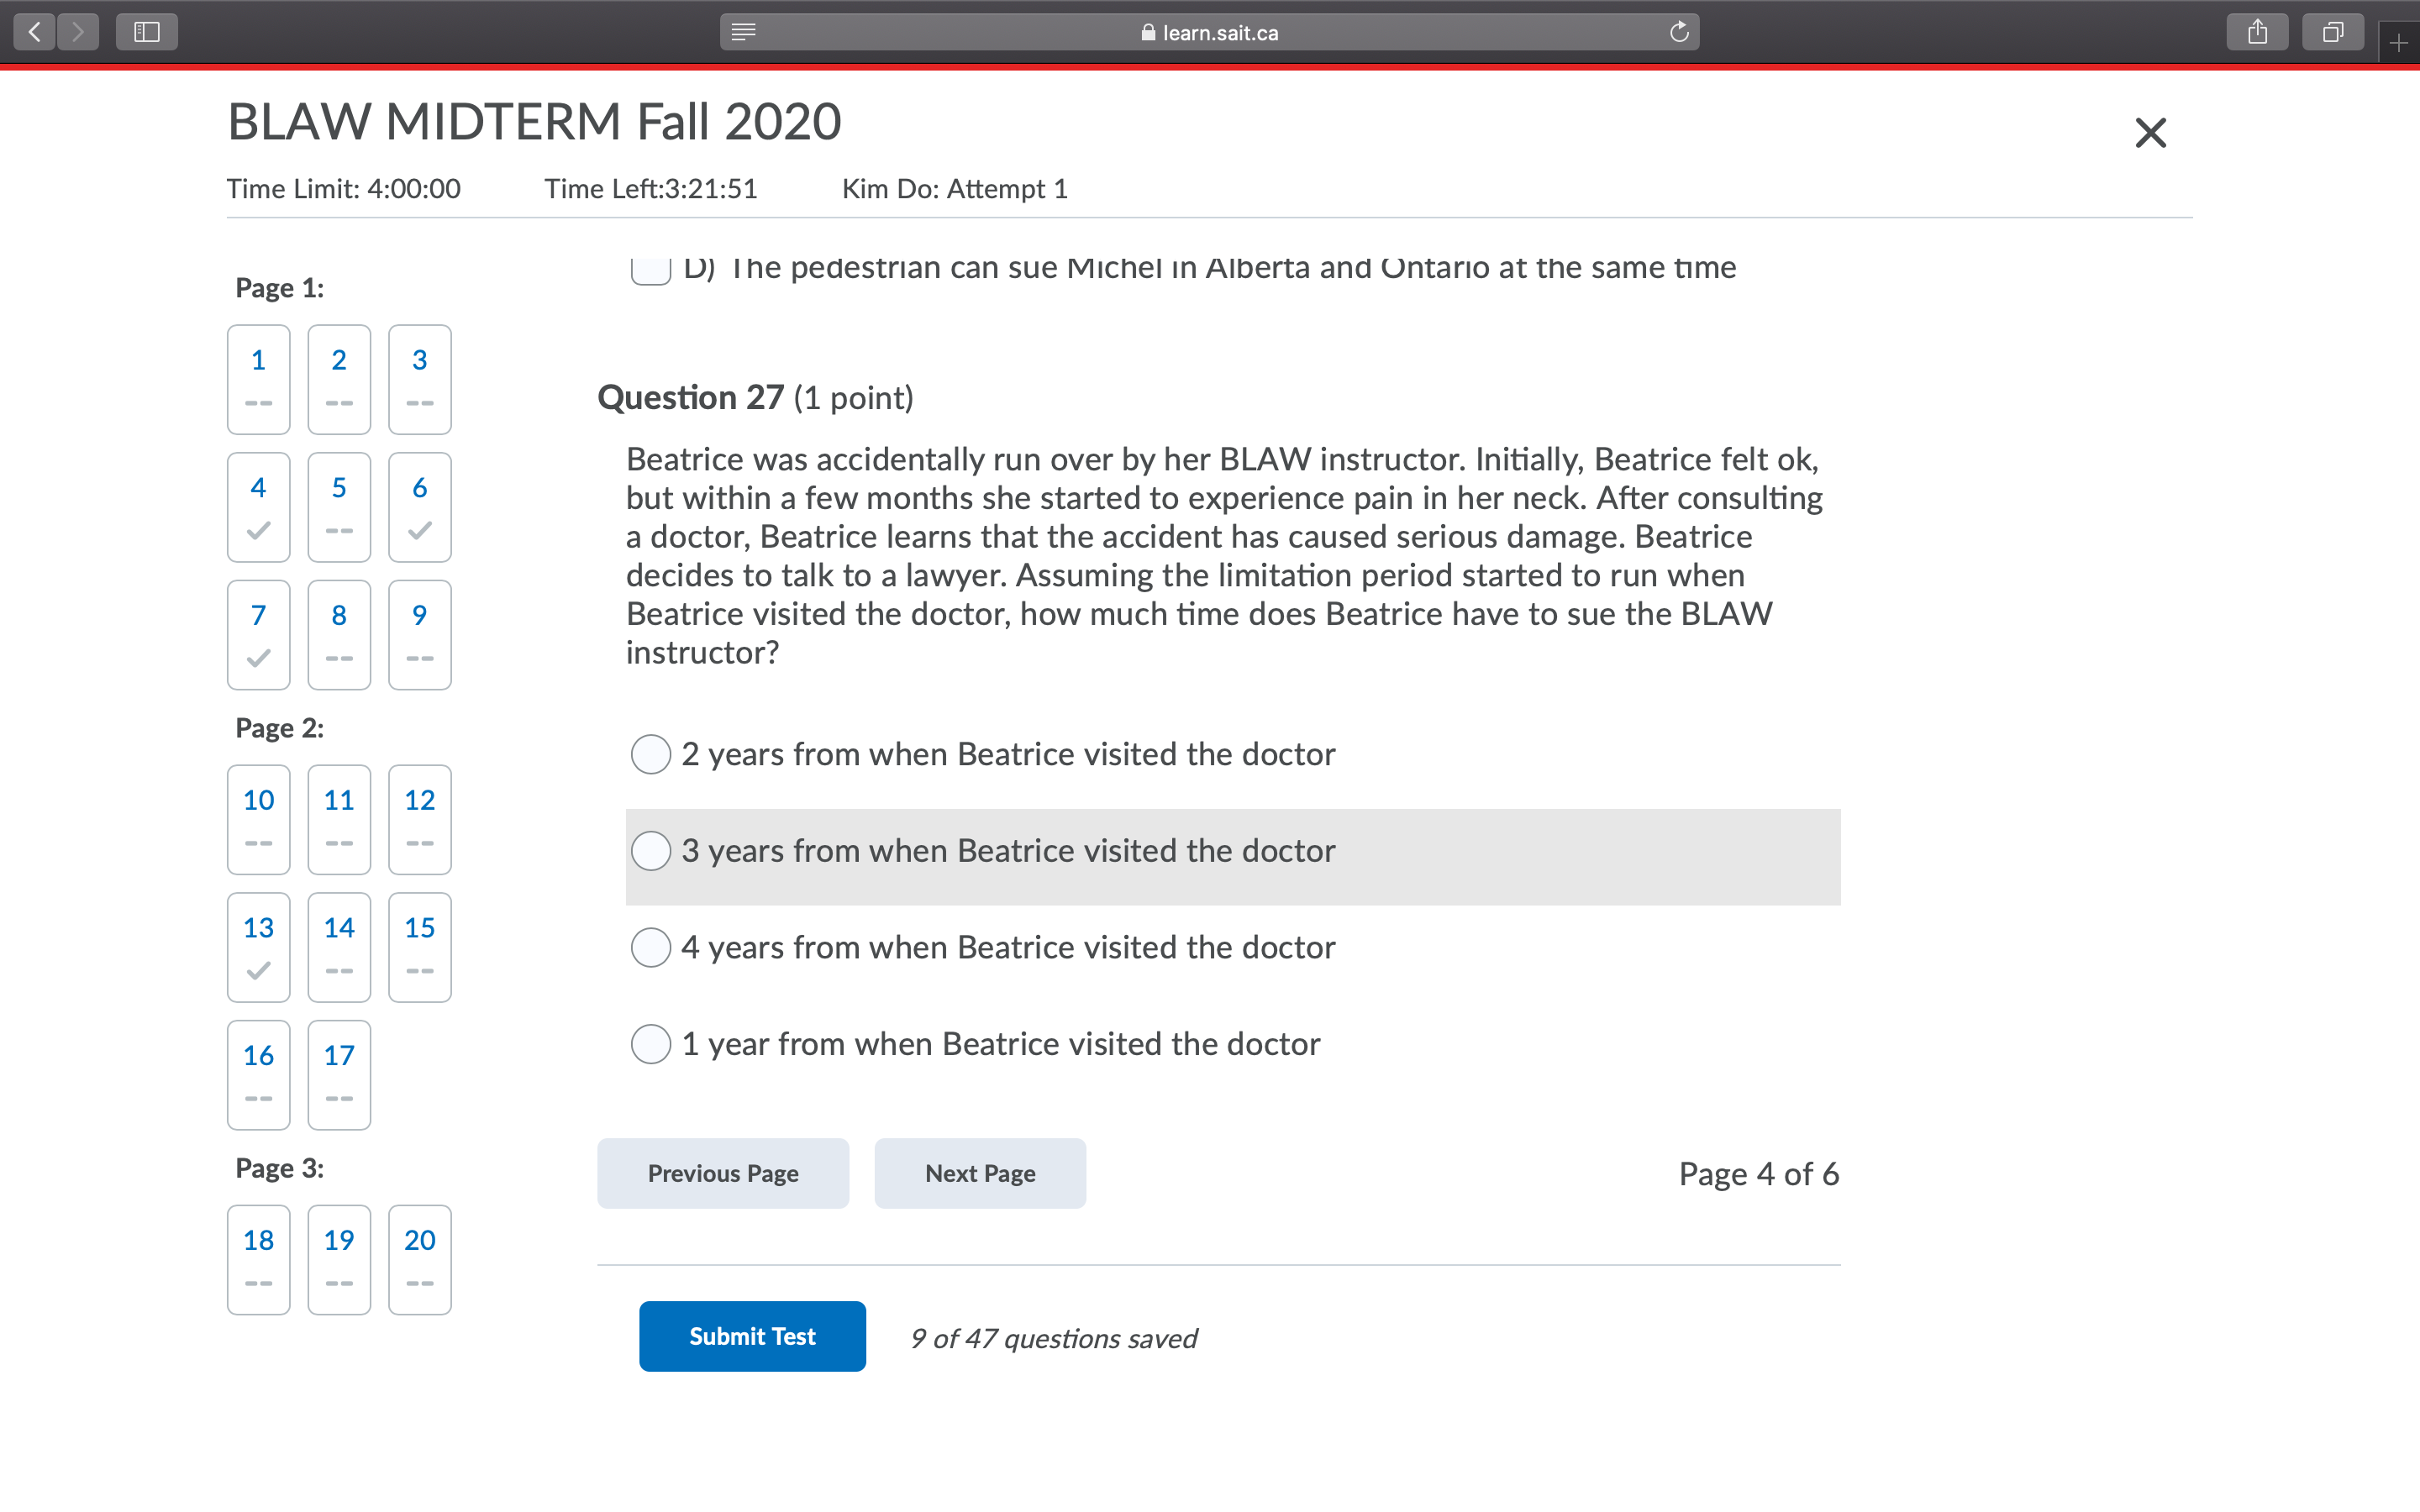The height and width of the screenshot is (1512, 2420).
Task: Close the quiz with the X icon
Action: [x=2150, y=132]
